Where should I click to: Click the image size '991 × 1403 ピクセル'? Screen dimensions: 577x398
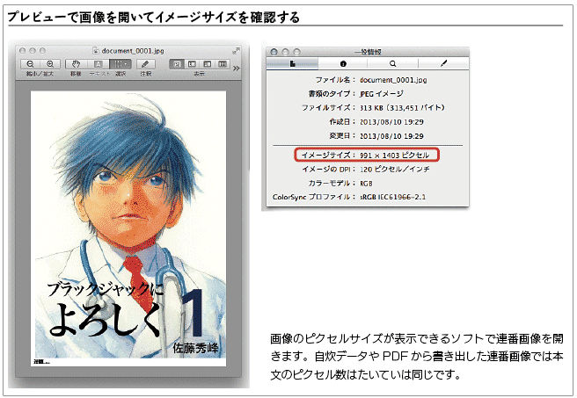[394, 156]
